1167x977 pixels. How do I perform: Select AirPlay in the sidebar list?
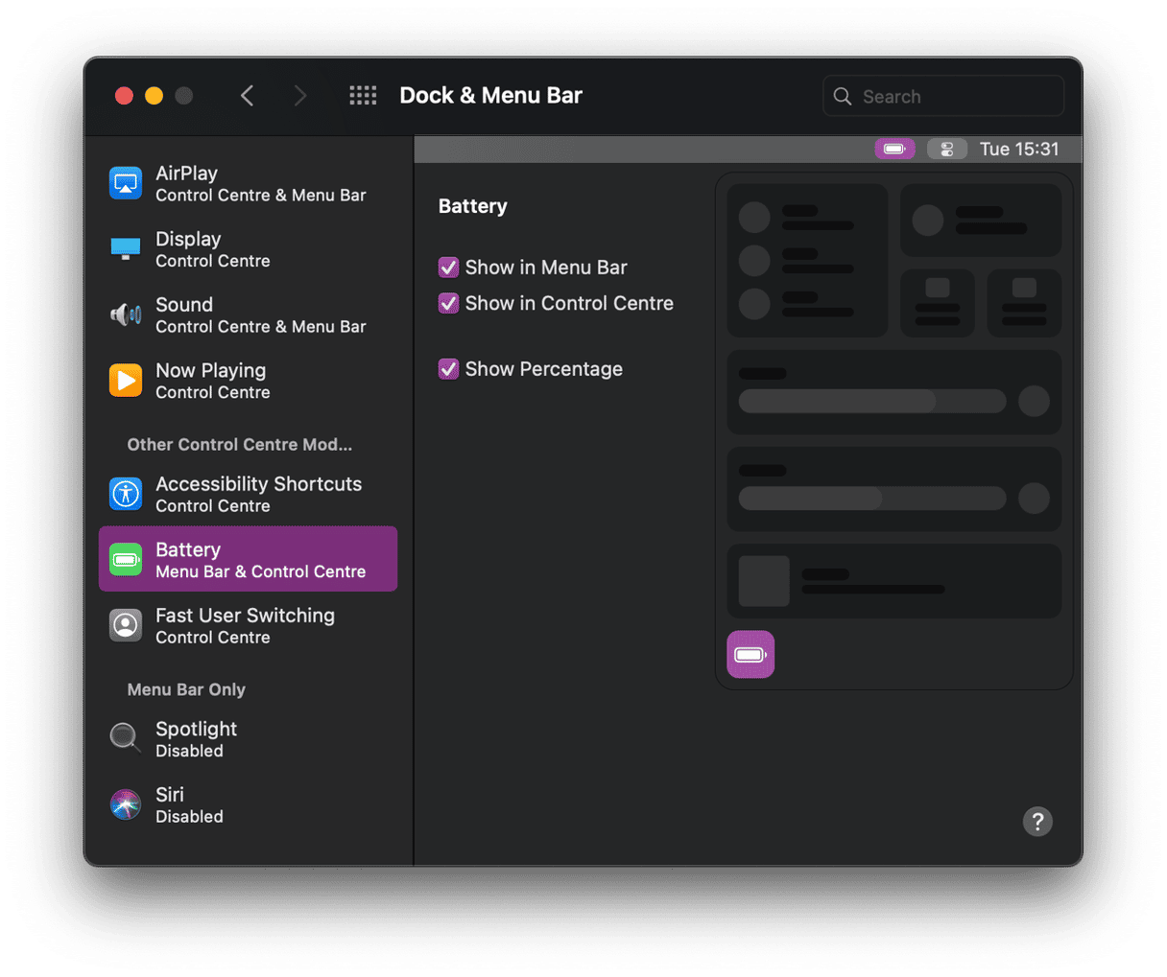[x=248, y=183]
